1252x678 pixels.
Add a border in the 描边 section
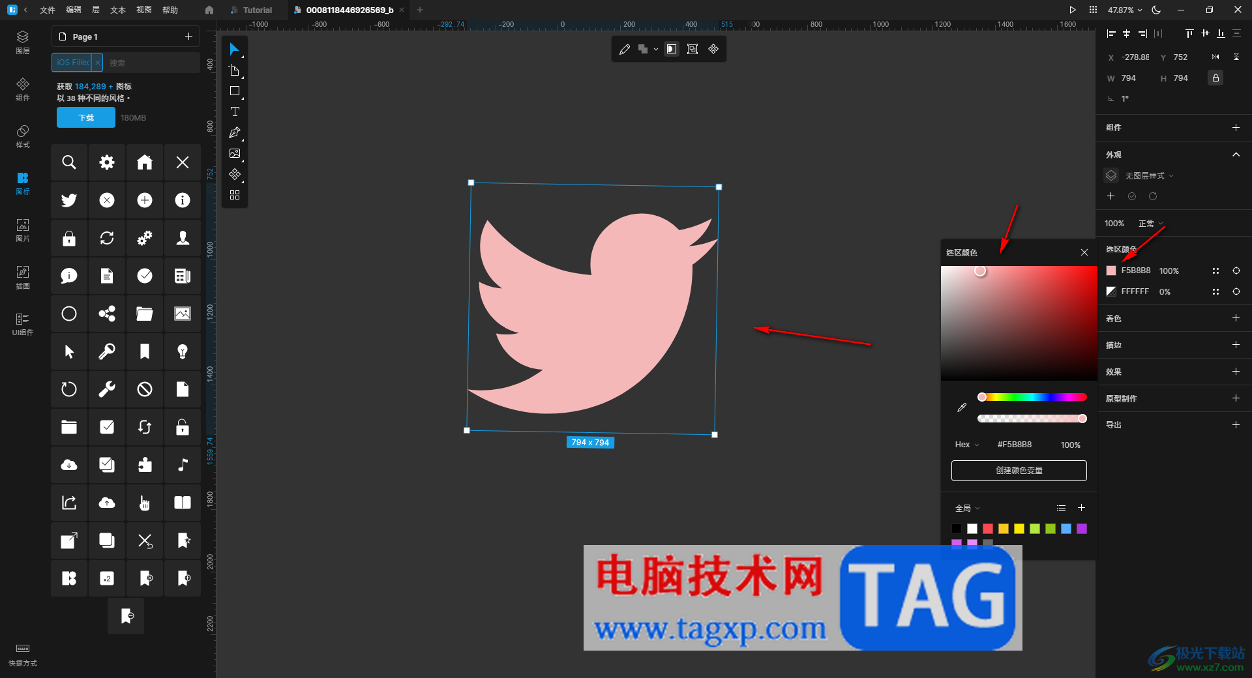(x=1236, y=344)
